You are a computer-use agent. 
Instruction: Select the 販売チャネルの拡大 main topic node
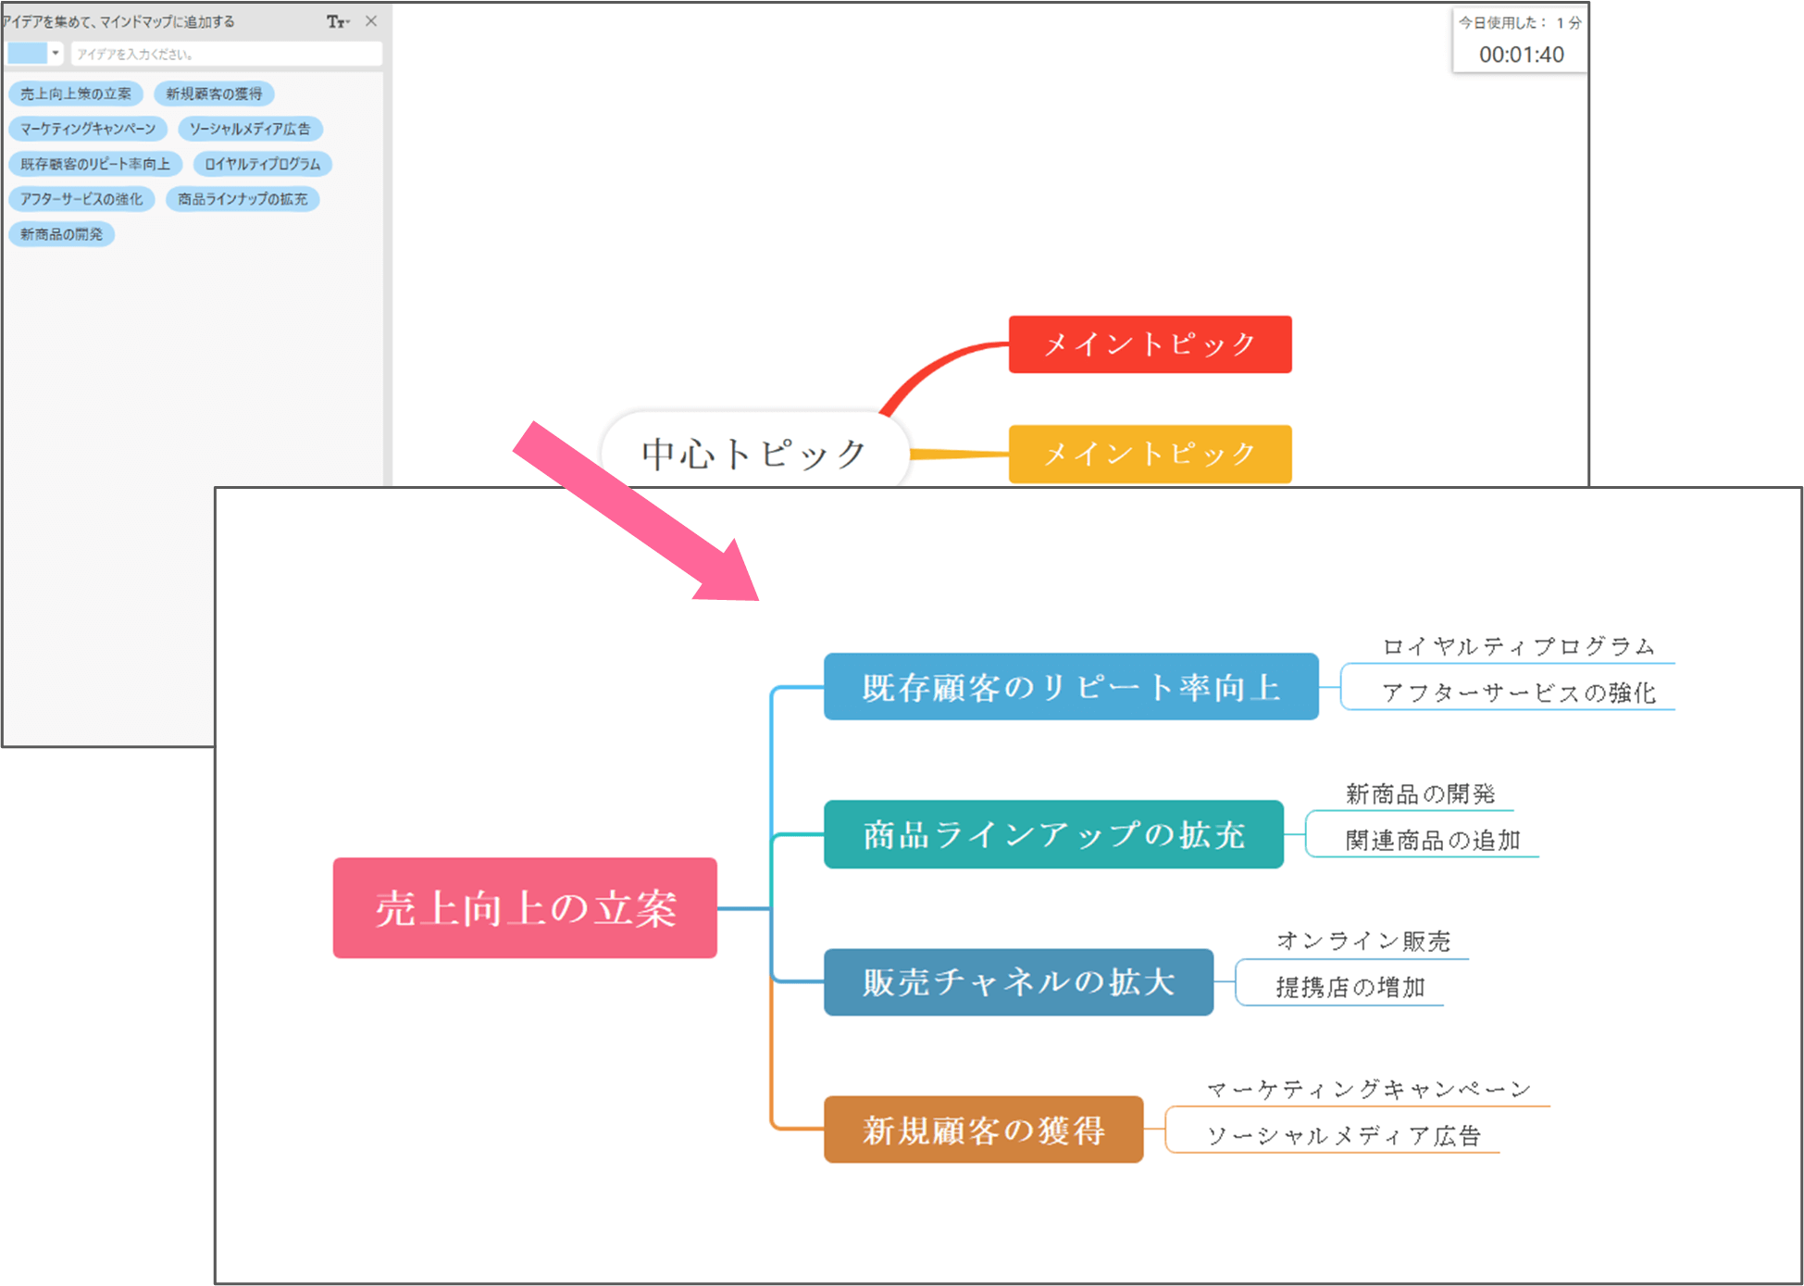pos(1018,982)
